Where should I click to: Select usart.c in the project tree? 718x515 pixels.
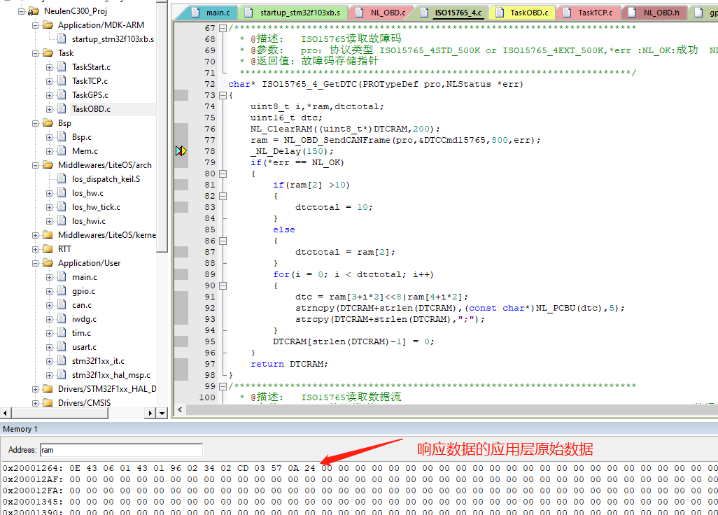(x=84, y=347)
